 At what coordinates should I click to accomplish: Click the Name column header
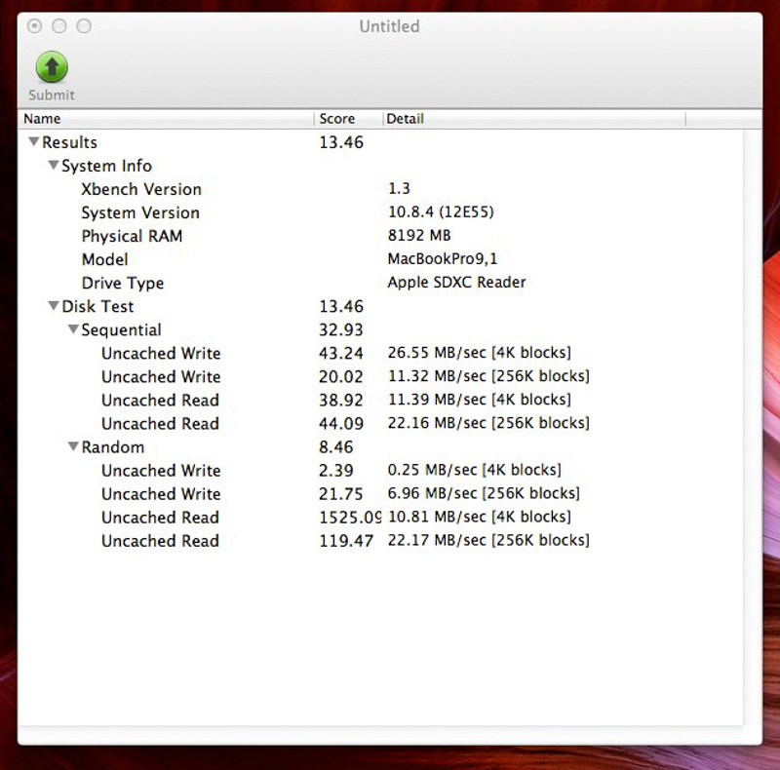click(166, 119)
